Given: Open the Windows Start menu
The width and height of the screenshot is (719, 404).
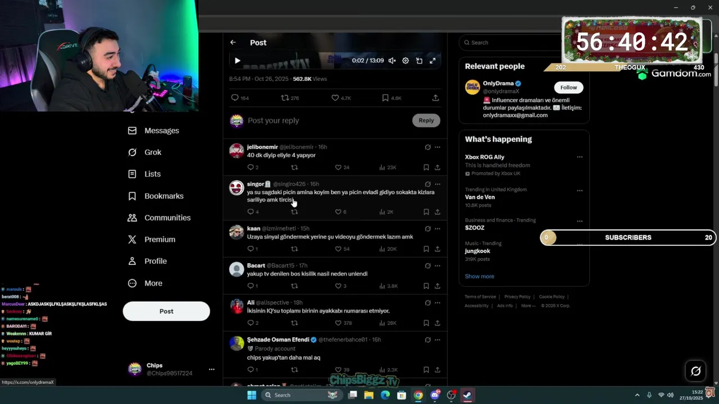Looking at the screenshot, I should tap(252, 395).
